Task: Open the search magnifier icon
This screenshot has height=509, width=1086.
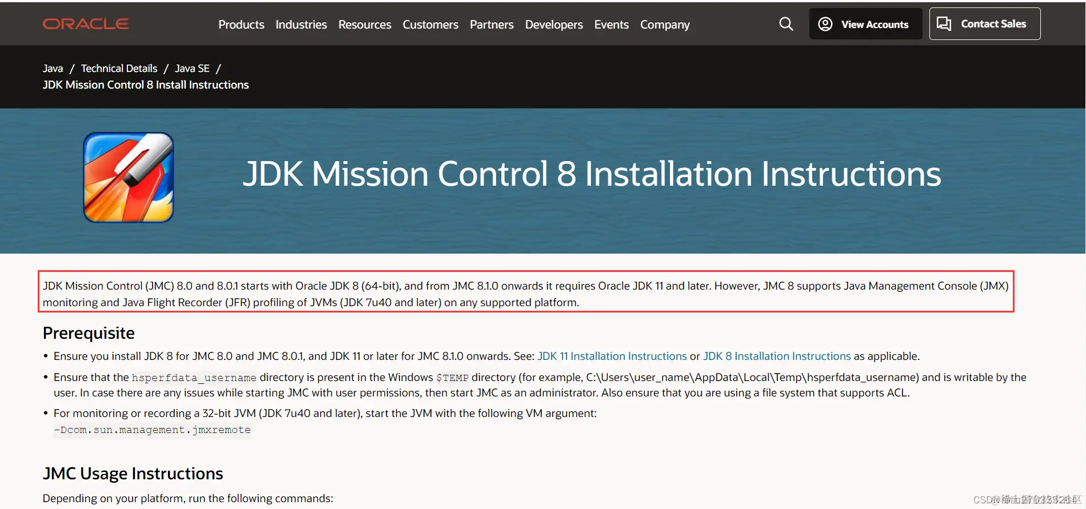Action: pyautogui.click(x=786, y=24)
